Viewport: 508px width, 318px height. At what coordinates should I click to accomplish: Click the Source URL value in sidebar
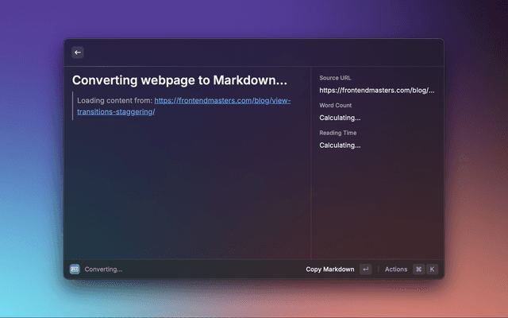(376, 90)
